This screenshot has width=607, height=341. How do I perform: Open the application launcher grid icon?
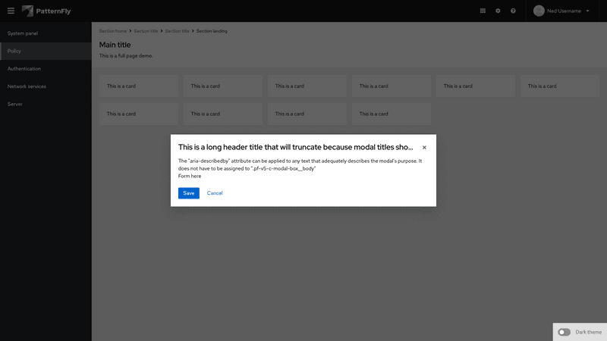[483, 11]
